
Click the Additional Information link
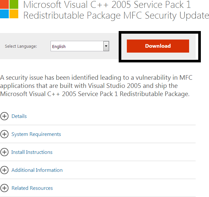tap(37, 170)
